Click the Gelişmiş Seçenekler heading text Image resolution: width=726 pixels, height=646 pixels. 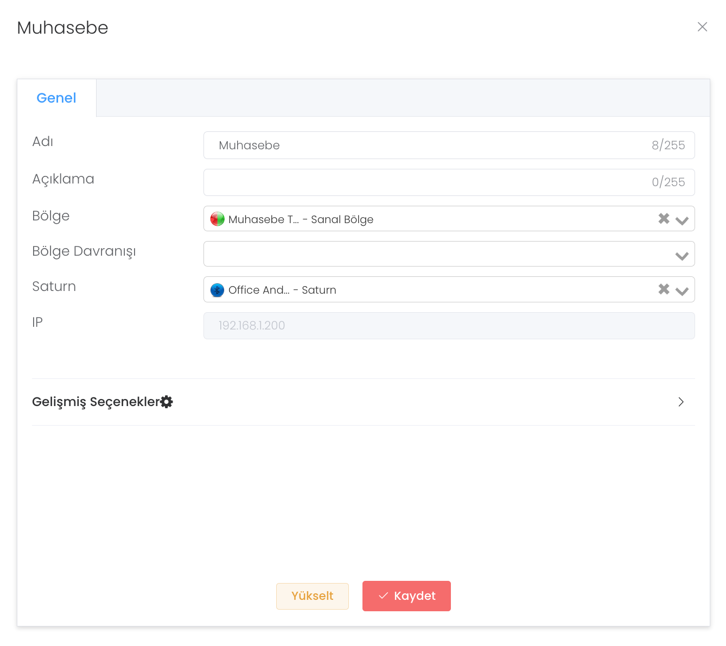95,402
